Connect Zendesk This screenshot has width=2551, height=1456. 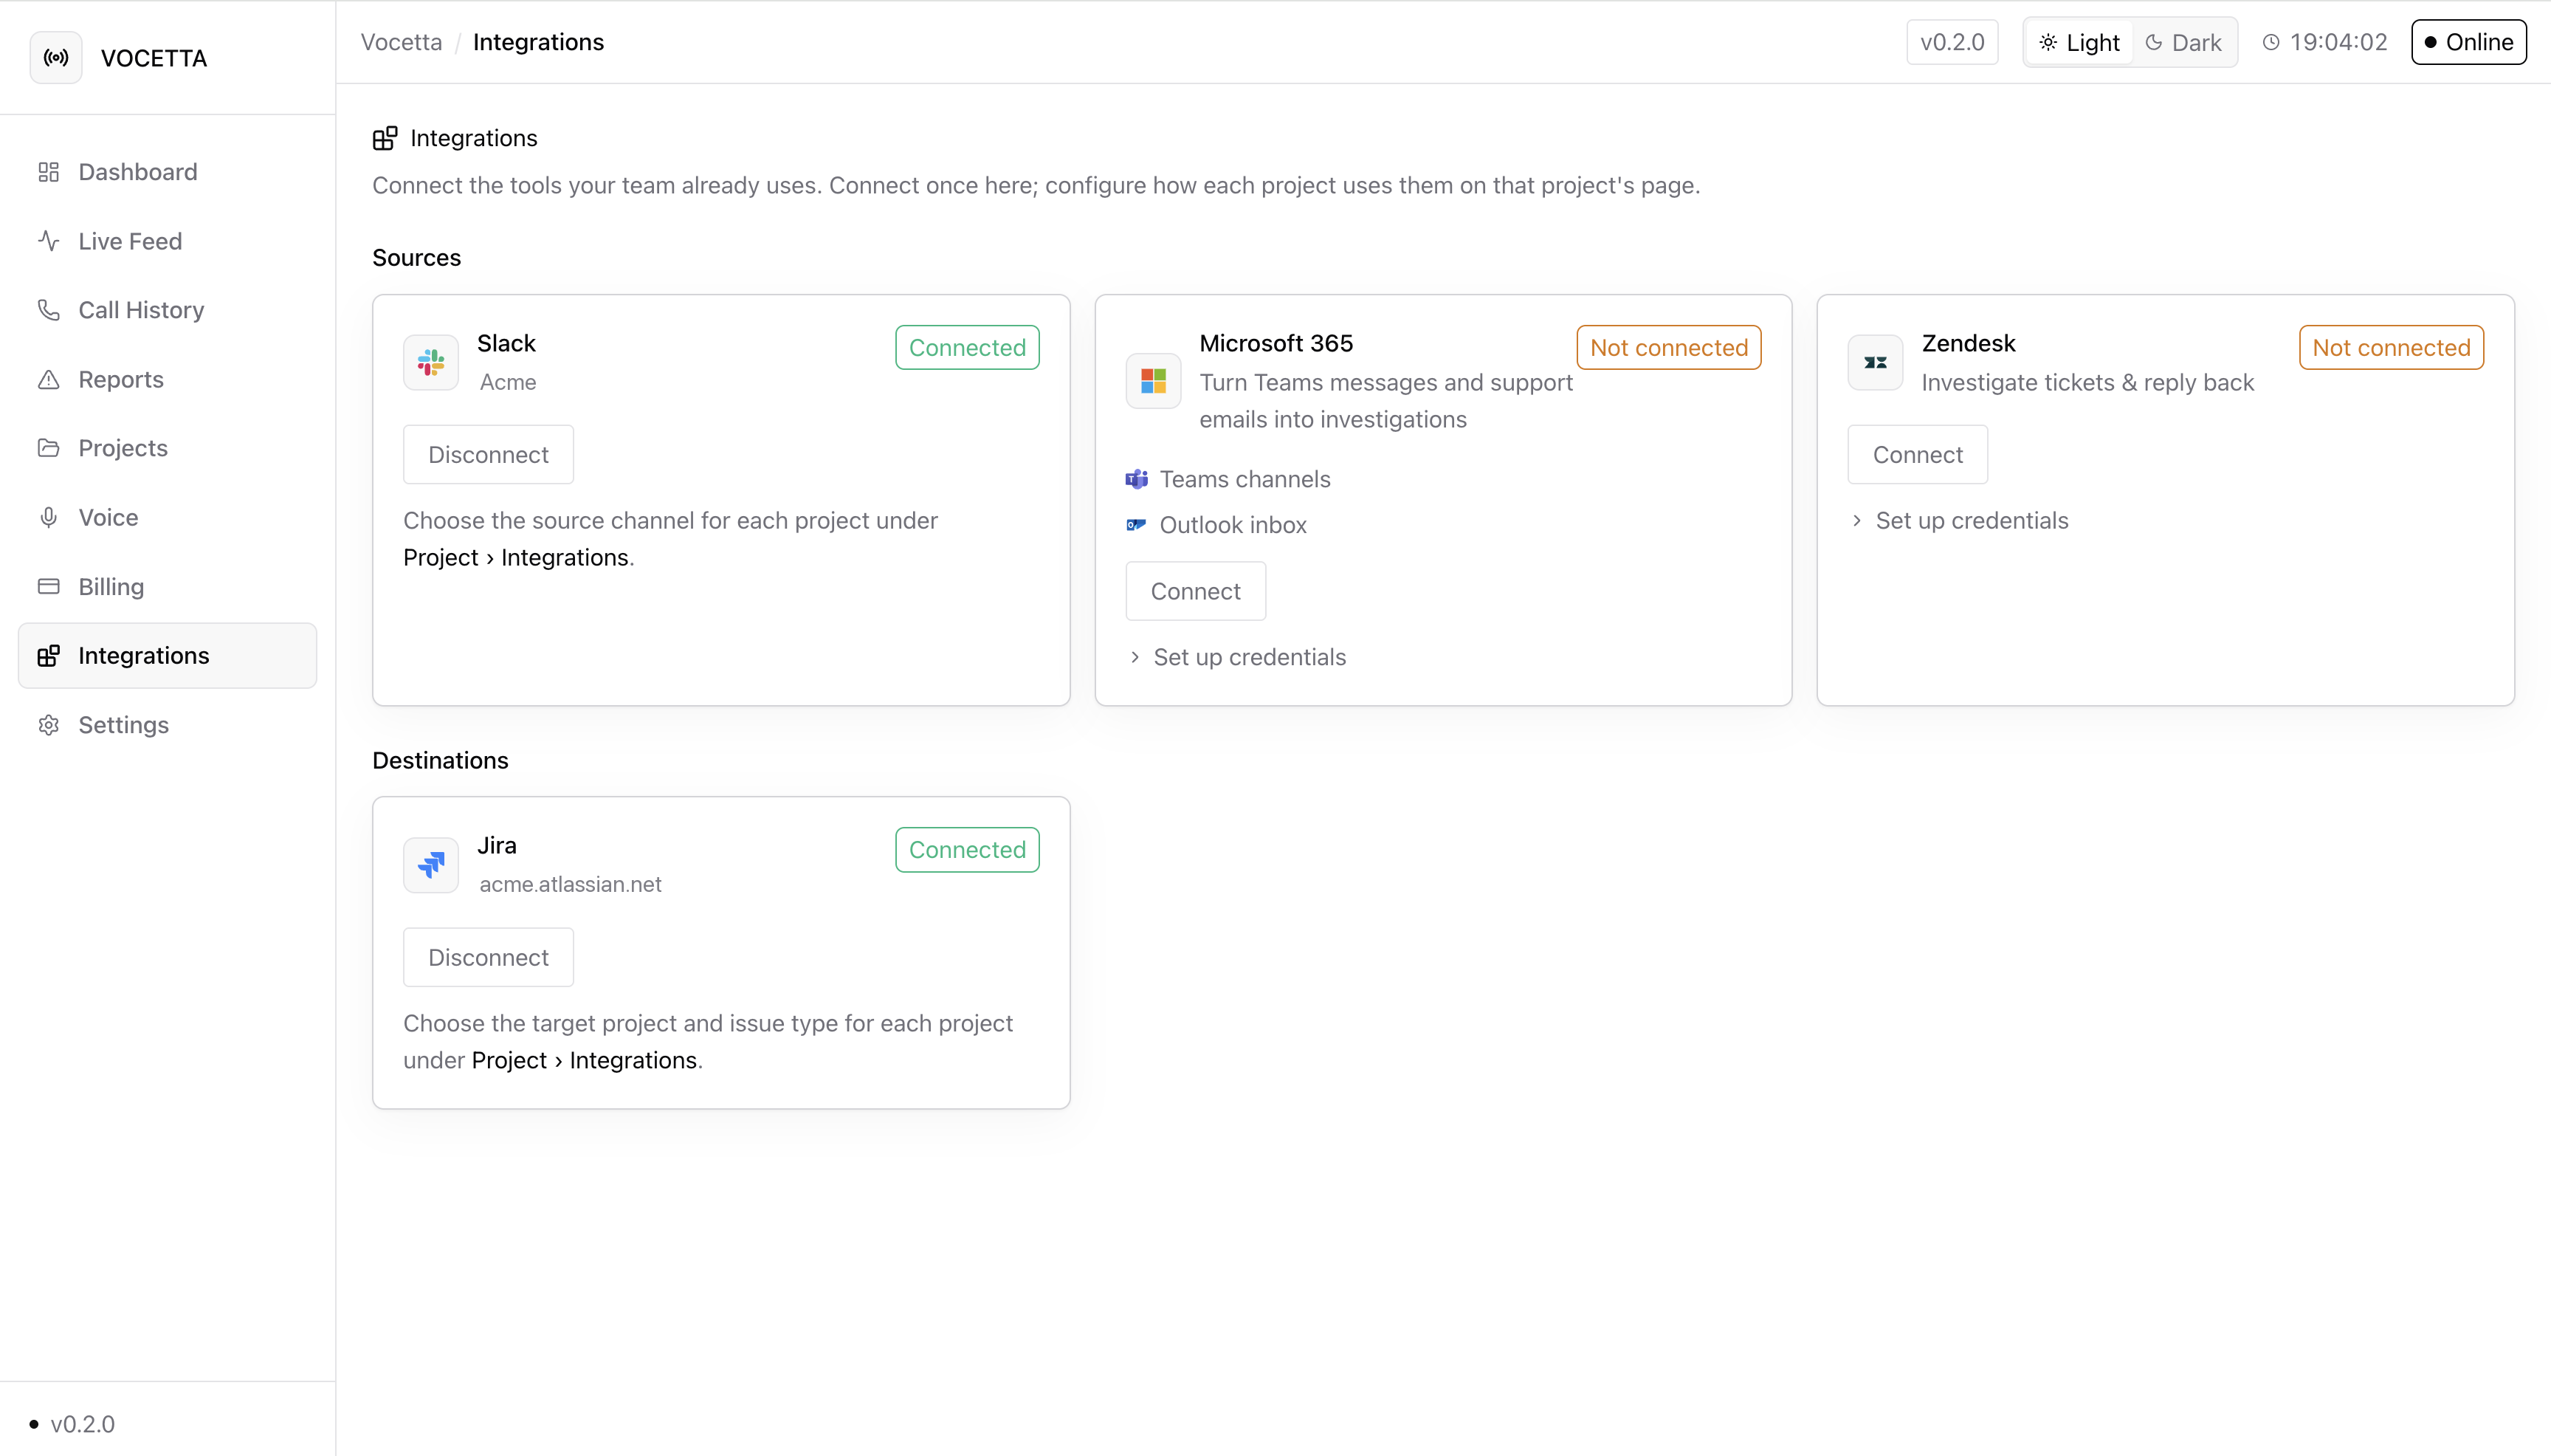coord(1917,455)
